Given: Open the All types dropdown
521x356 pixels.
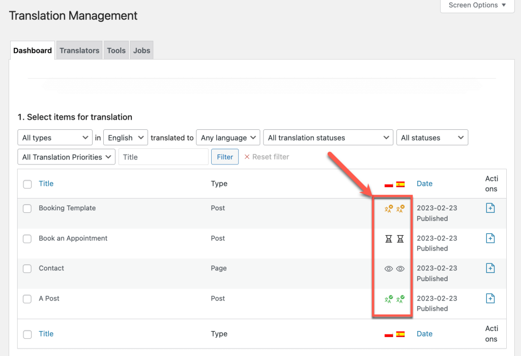Looking at the screenshot, I should pyautogui.click(x=54, y=138).
